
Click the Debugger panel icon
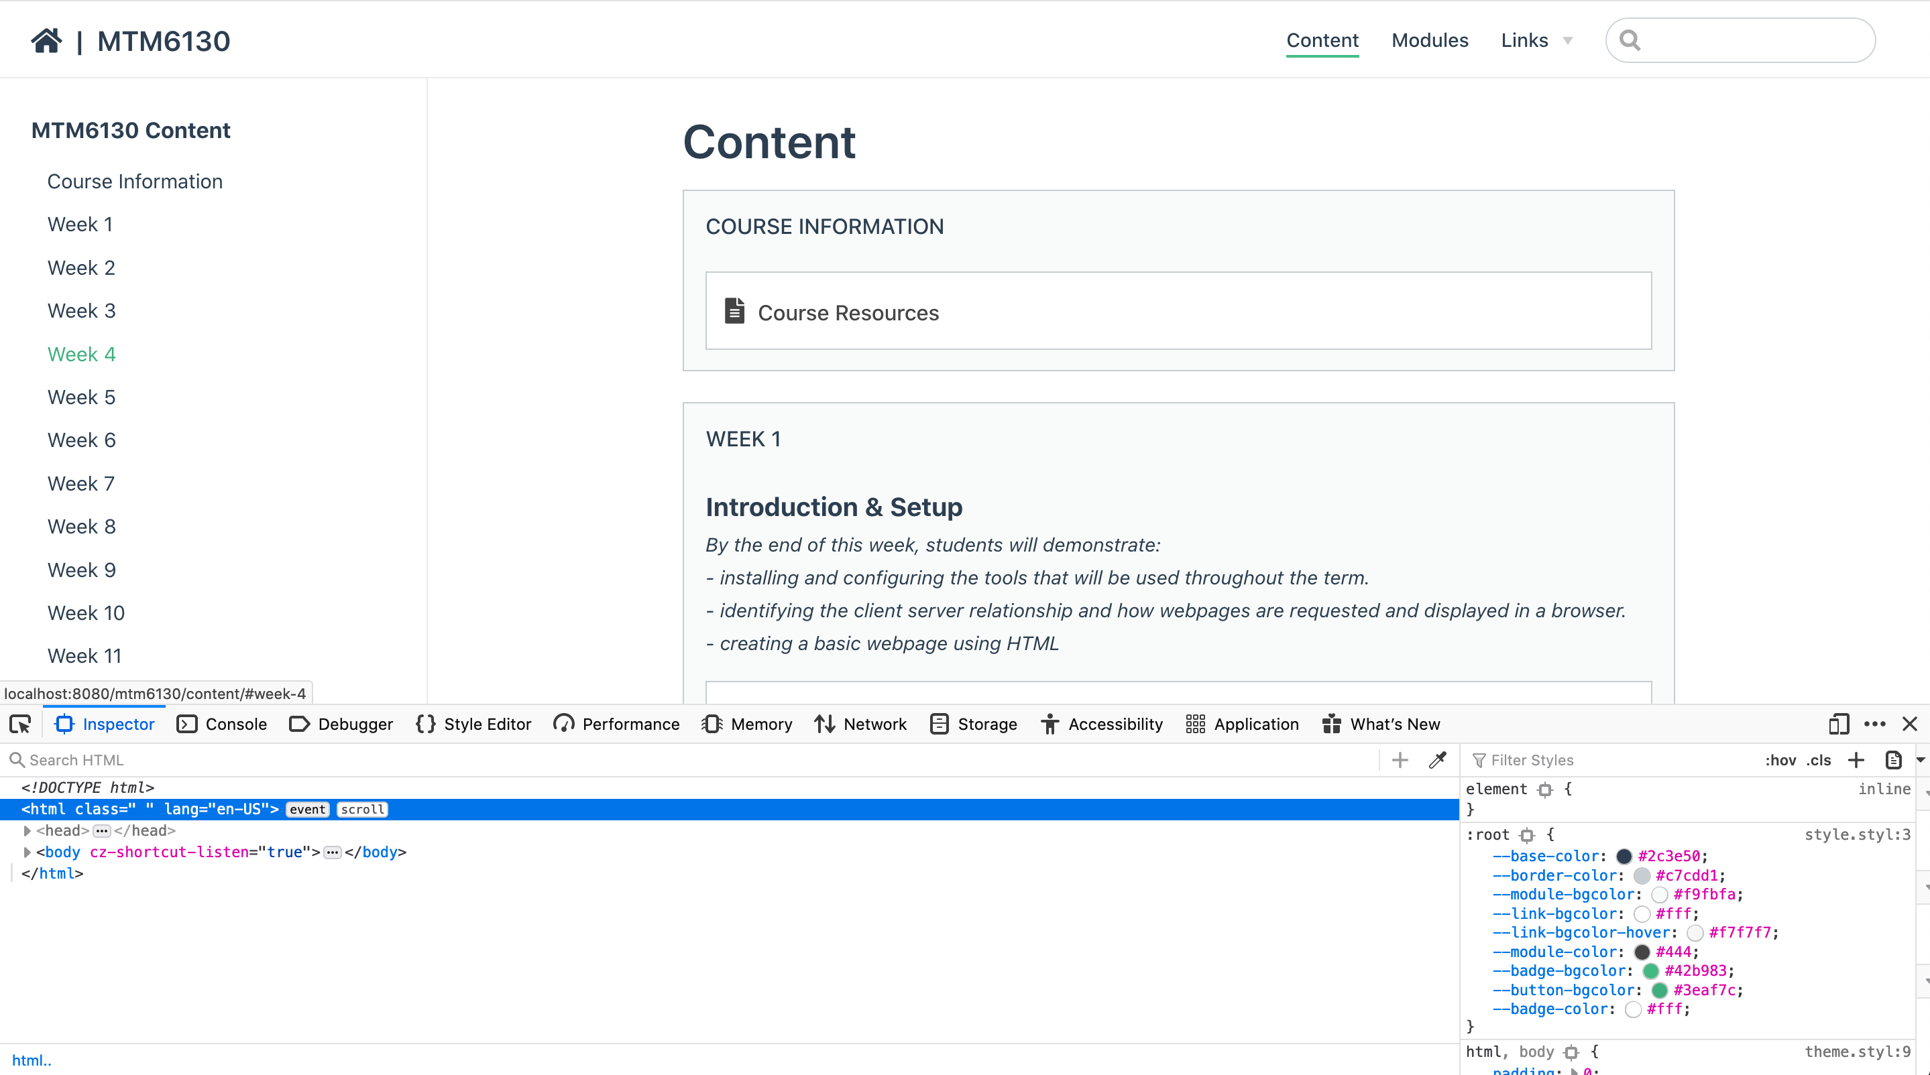tap(299, 724)
